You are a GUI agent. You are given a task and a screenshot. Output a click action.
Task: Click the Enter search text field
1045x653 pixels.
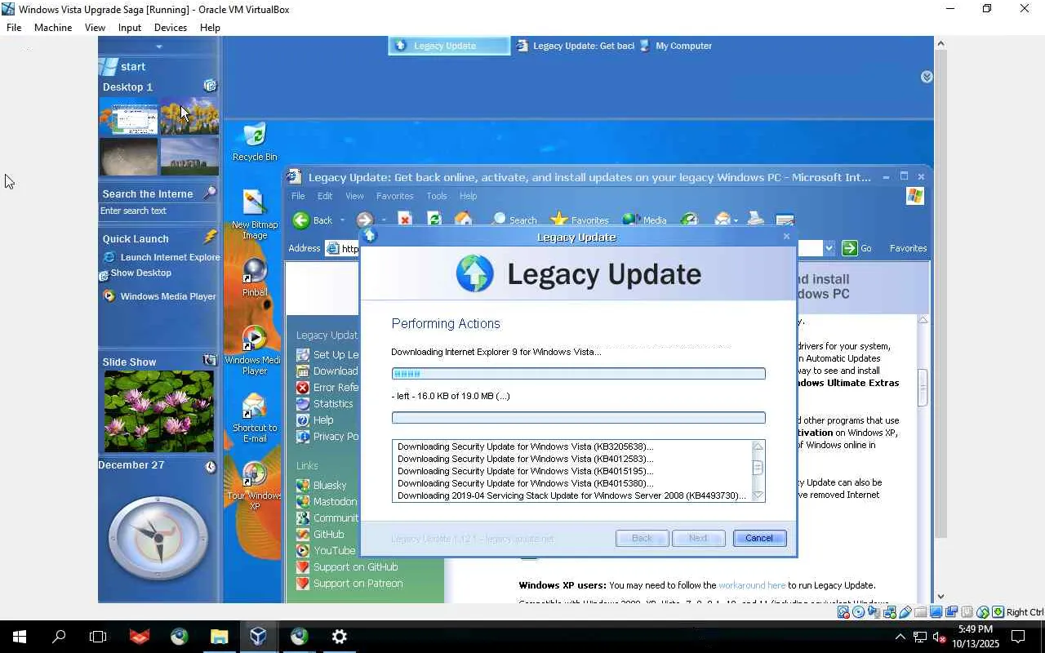click(x=158, y=211)
